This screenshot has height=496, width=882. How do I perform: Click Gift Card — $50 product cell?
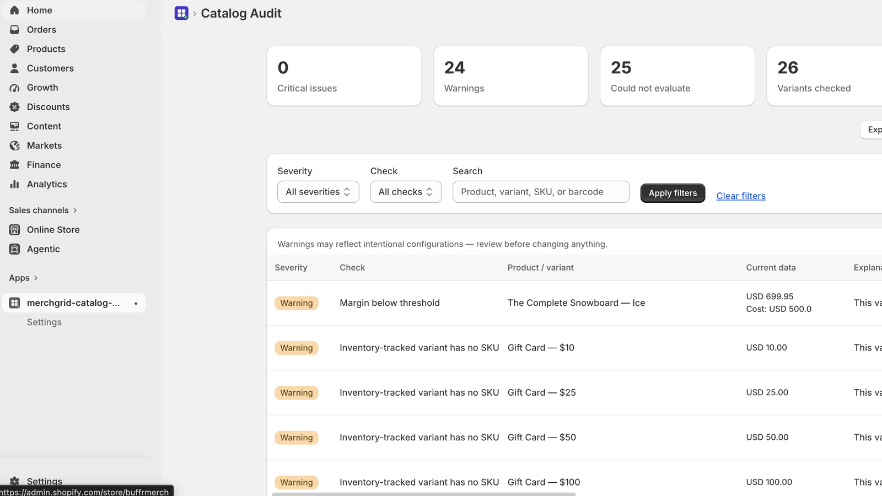tap(541, 438)
